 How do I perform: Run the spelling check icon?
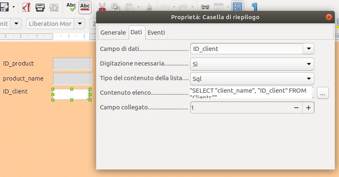[71, 7]
